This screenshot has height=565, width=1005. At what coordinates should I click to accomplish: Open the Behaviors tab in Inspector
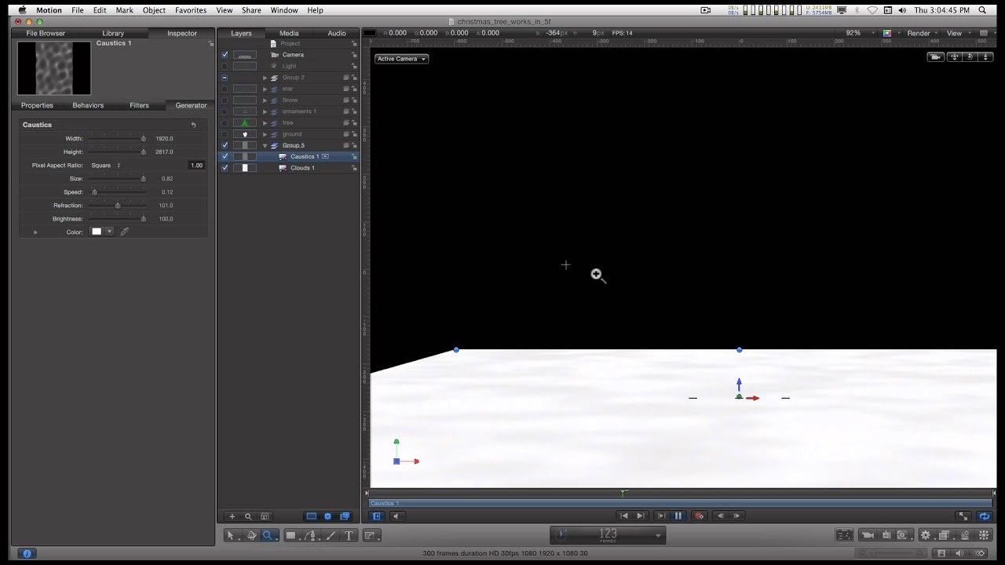coord(88,105)
